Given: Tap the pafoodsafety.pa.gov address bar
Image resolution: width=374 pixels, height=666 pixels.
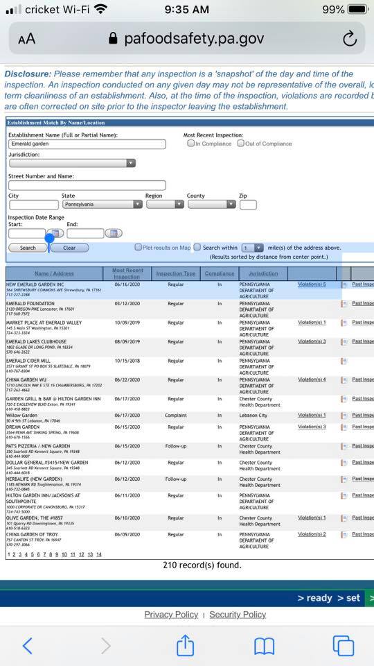Looking at the screenshot, I should pyautogui.click(x=186, y=39).
